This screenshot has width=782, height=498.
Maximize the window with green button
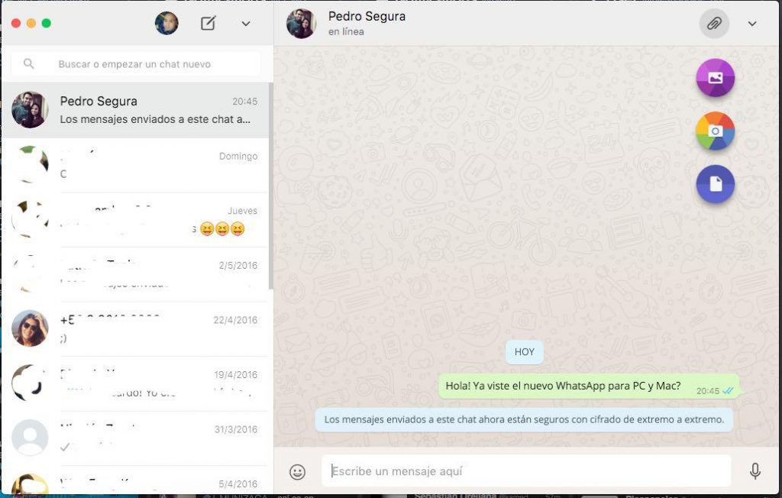tap(47, 23)
